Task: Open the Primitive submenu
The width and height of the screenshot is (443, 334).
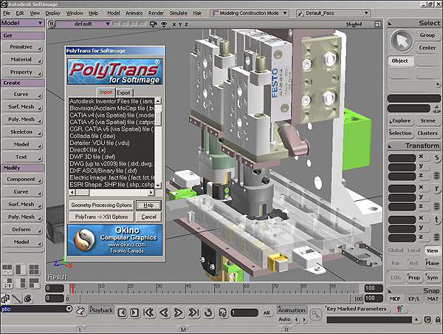Action: coord(22,47)
